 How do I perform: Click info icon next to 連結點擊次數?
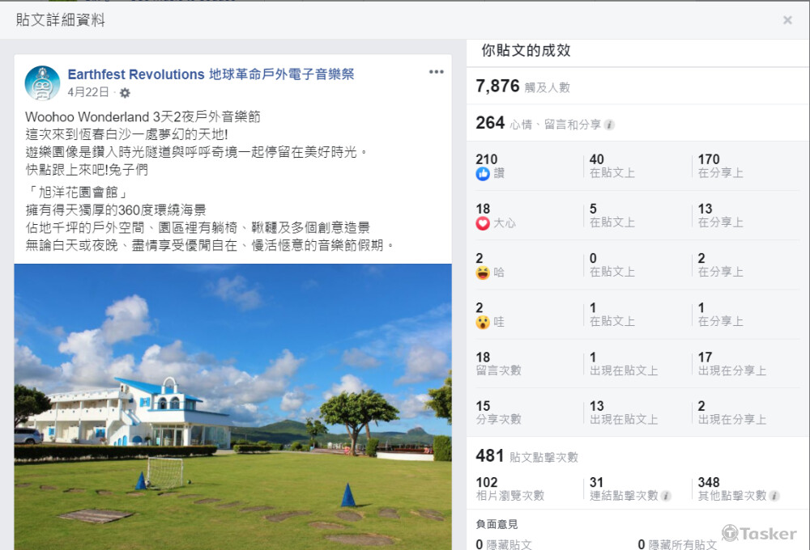[x=667, y=496]
